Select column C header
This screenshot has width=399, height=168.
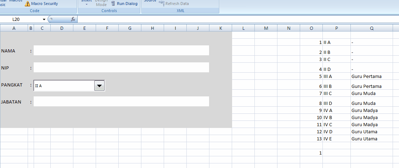pyautogui.click(x=42, y=28)
